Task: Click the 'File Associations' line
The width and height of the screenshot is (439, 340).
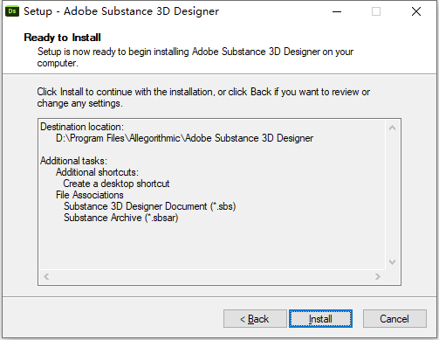Action: [90, 195]
